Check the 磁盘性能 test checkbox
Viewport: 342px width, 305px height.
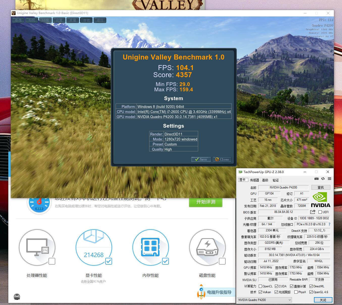coord(222,261)
